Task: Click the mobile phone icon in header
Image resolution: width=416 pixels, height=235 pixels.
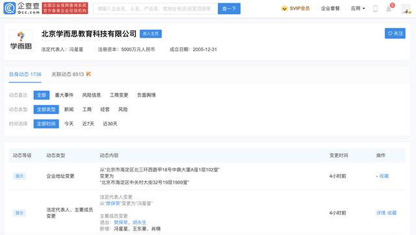Action: tap(376, 8)
